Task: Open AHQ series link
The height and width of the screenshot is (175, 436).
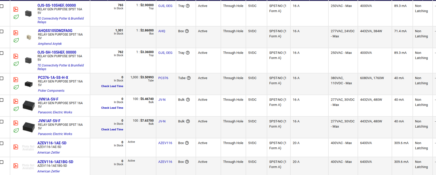Action: click(162, 31)
